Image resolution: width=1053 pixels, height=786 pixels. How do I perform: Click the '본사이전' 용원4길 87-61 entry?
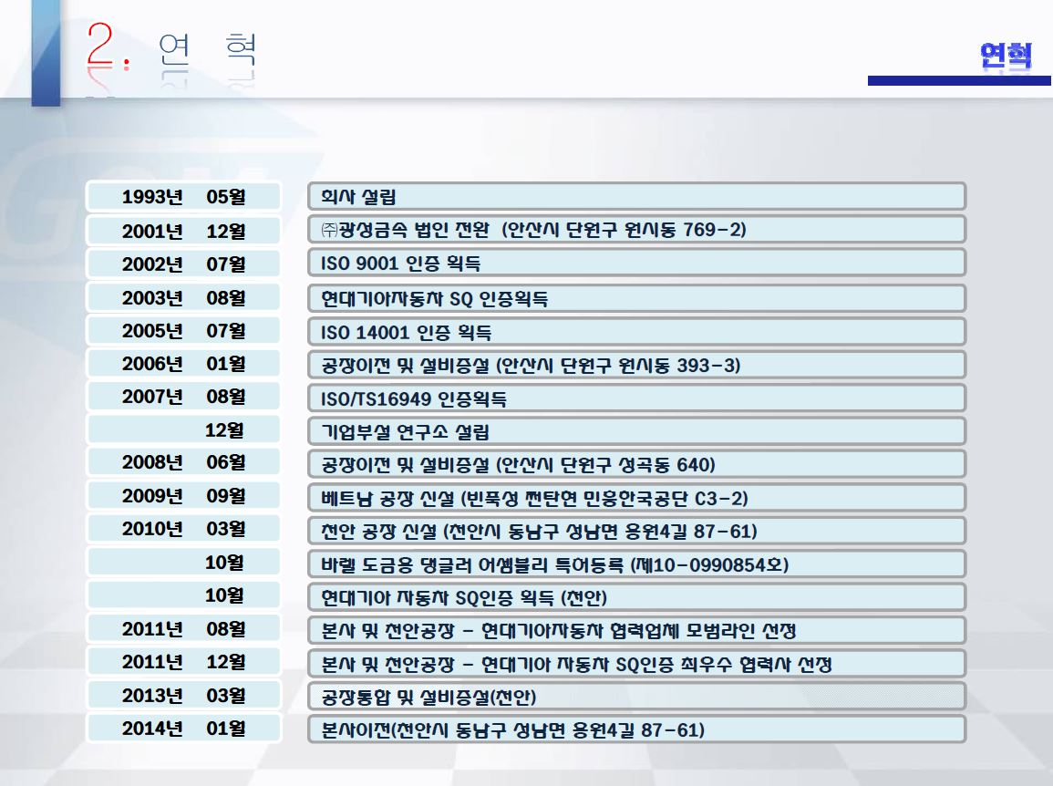click(x=636, y=729)
